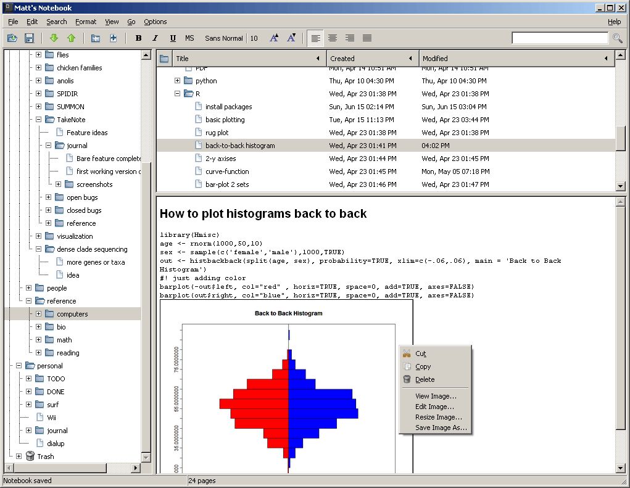Image resolution: width=630 pixels, height=488 pixels.
Task: Toggle underline formatting
Action: tap(173, 38)
